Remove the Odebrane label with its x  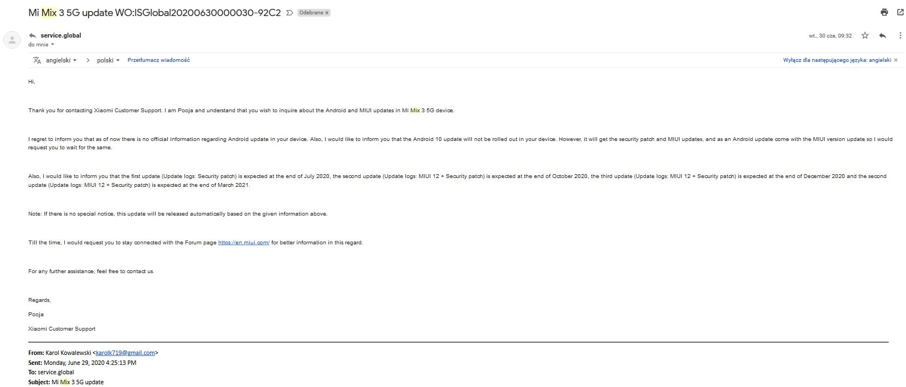point(327,13)
